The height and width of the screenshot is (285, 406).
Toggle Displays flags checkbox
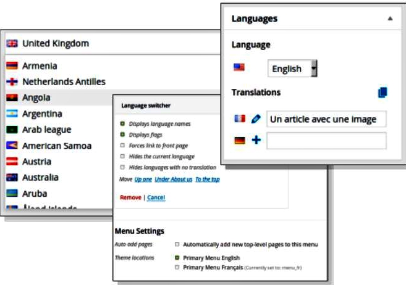tap(122, 134)
